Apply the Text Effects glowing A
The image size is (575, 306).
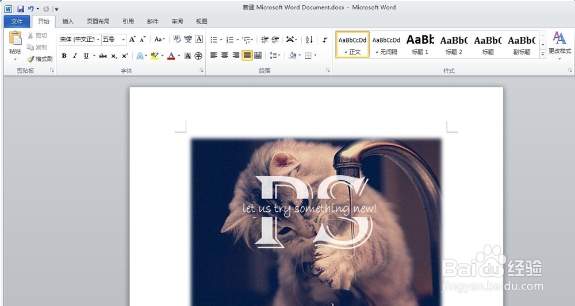tap(140, 56)
